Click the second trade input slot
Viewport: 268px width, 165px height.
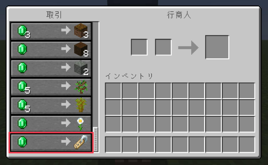[163, 47]
